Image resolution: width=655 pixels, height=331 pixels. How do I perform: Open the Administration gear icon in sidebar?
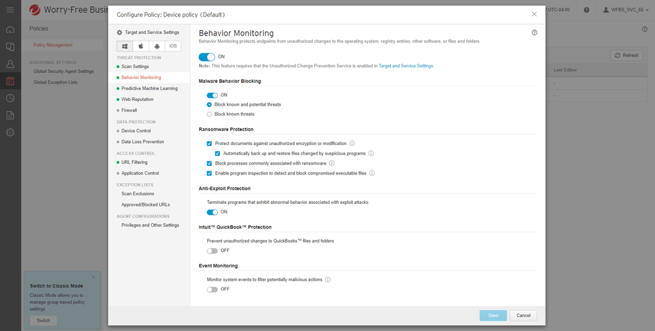click(11, 132)
